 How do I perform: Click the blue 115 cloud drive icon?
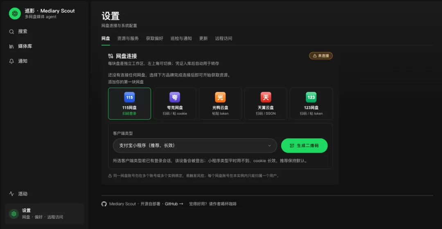(x=129, y=97)
